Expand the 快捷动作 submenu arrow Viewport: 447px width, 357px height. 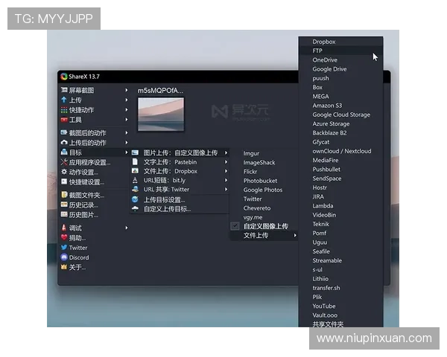tap(127, 109)
